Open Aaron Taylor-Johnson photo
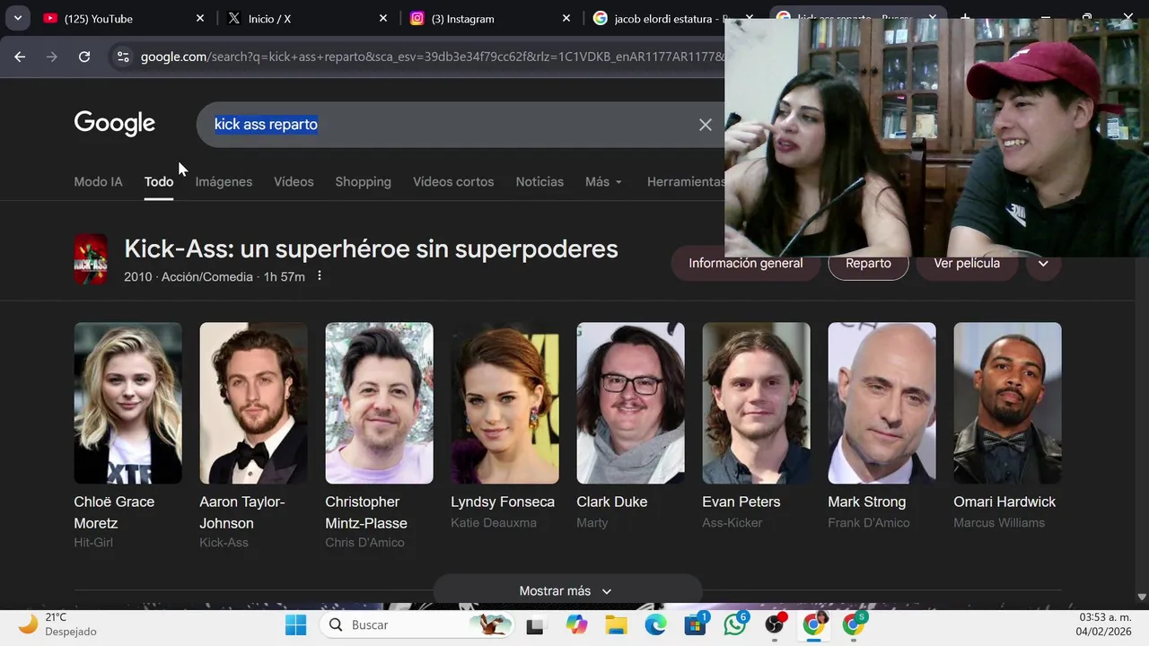This screenshot has width=1149, height=646. click(253, 403)
